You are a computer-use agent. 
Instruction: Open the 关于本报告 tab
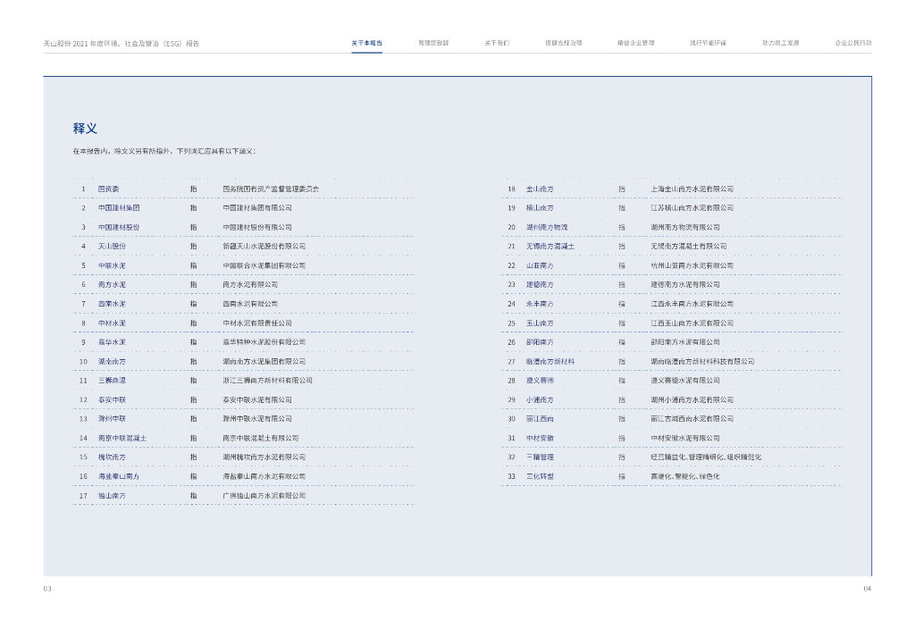(366, 43)
